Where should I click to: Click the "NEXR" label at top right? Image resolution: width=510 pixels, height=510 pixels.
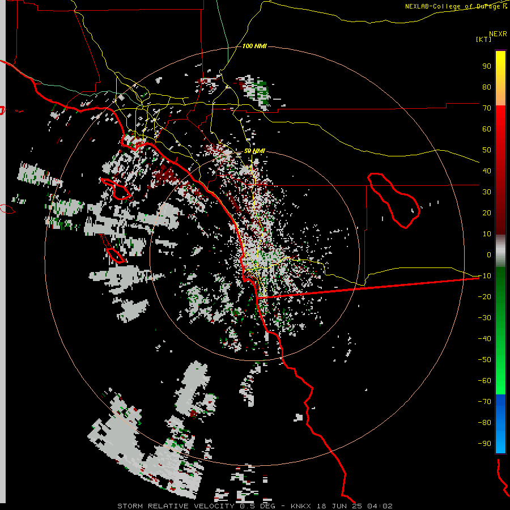point(498,34)
